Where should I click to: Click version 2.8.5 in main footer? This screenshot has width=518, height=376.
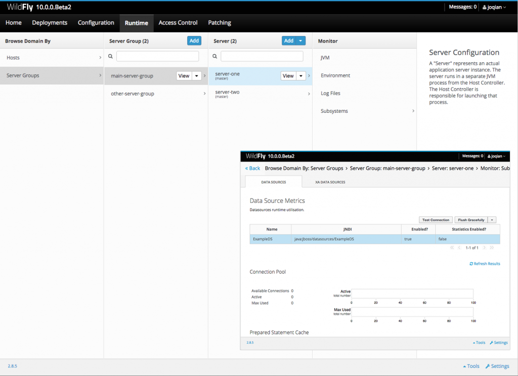pos(13,366)
